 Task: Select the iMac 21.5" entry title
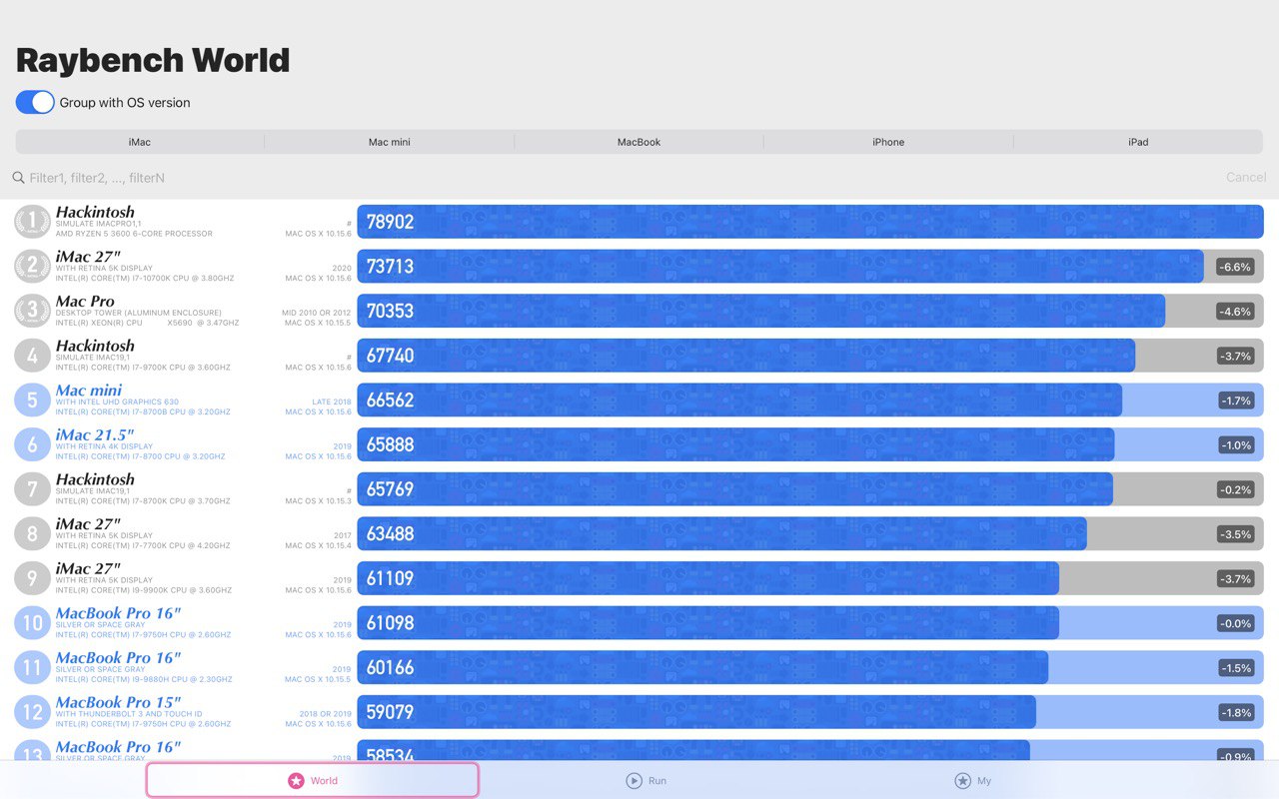[x=95, y=434]
